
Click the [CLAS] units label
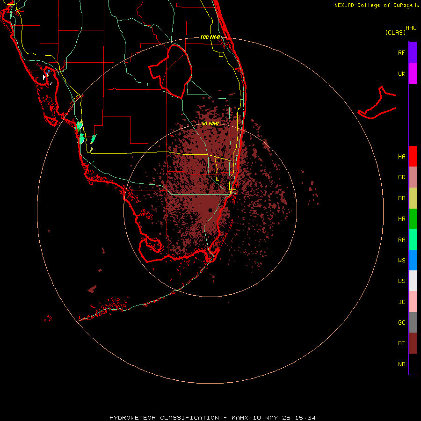tap(395, 32)
